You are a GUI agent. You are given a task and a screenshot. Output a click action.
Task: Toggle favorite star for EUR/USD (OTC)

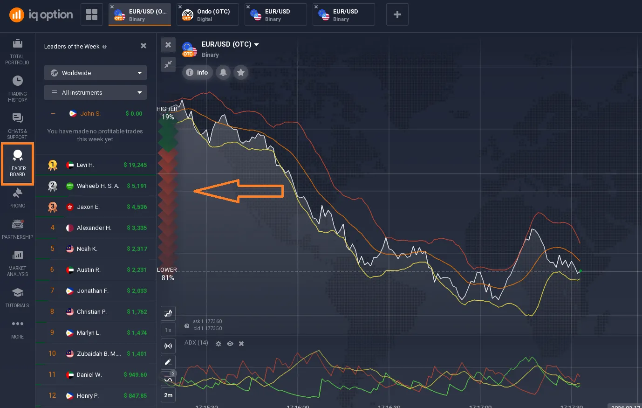(x=241, y=72)
